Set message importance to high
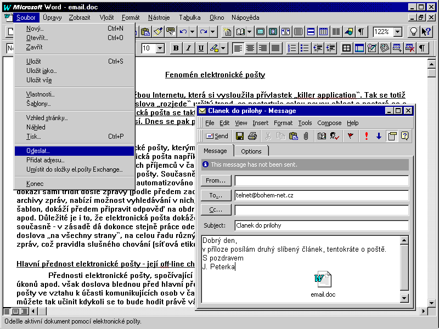The height and width of the screenshot is (329, 439). click(366, 136)
